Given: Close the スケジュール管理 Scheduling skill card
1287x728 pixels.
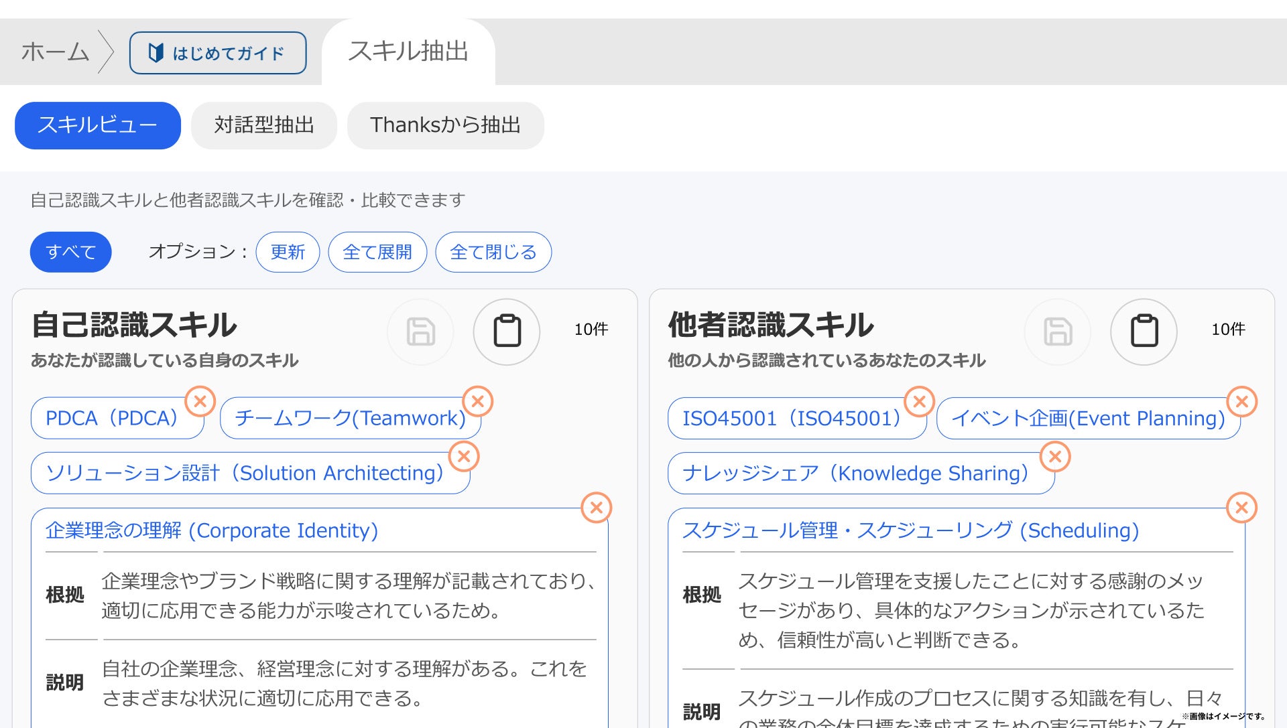Looking at the screenshot, I should click(x=1241, y=508).
